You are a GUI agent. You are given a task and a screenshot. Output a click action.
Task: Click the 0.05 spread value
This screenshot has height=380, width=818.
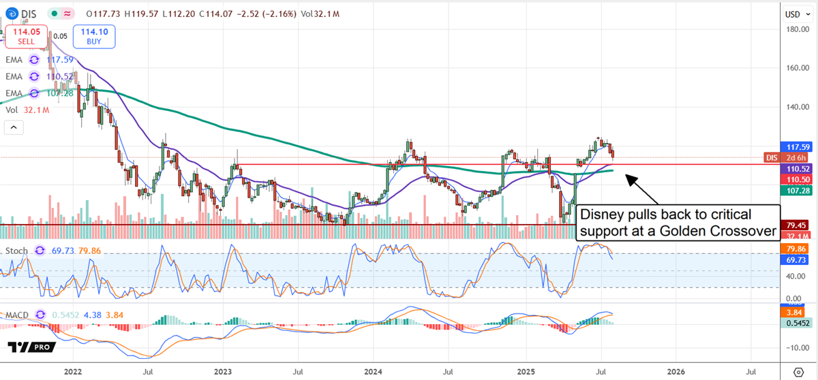[x=60, y=36]
